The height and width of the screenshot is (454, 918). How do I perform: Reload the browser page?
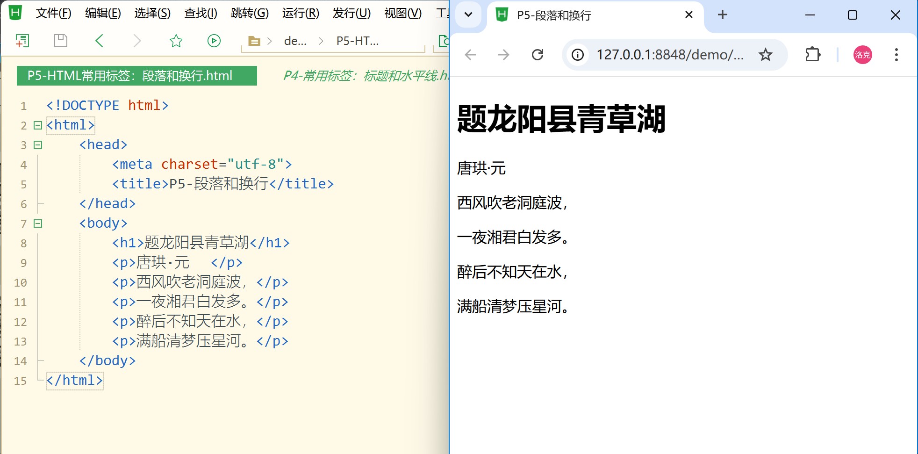click(538, 55)
